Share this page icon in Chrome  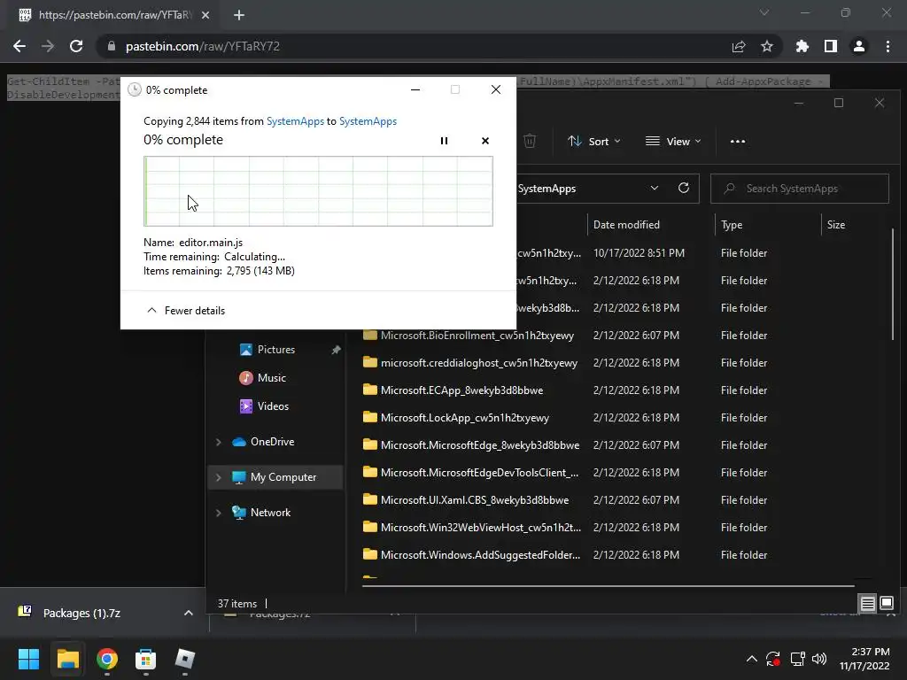(739, 46)
